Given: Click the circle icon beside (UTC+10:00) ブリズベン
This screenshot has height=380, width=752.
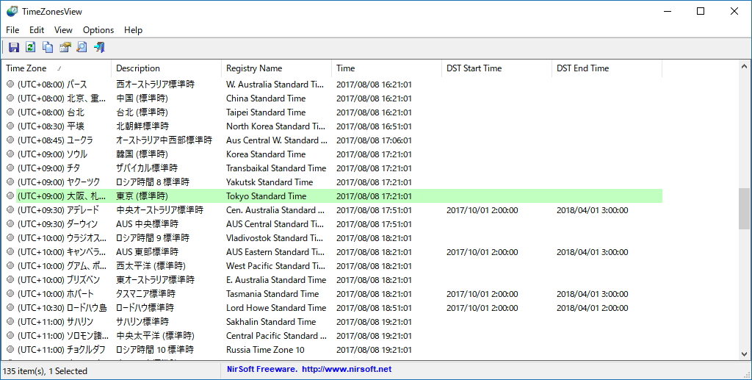Looking at the screenshot, I should (x=10, y=280).
